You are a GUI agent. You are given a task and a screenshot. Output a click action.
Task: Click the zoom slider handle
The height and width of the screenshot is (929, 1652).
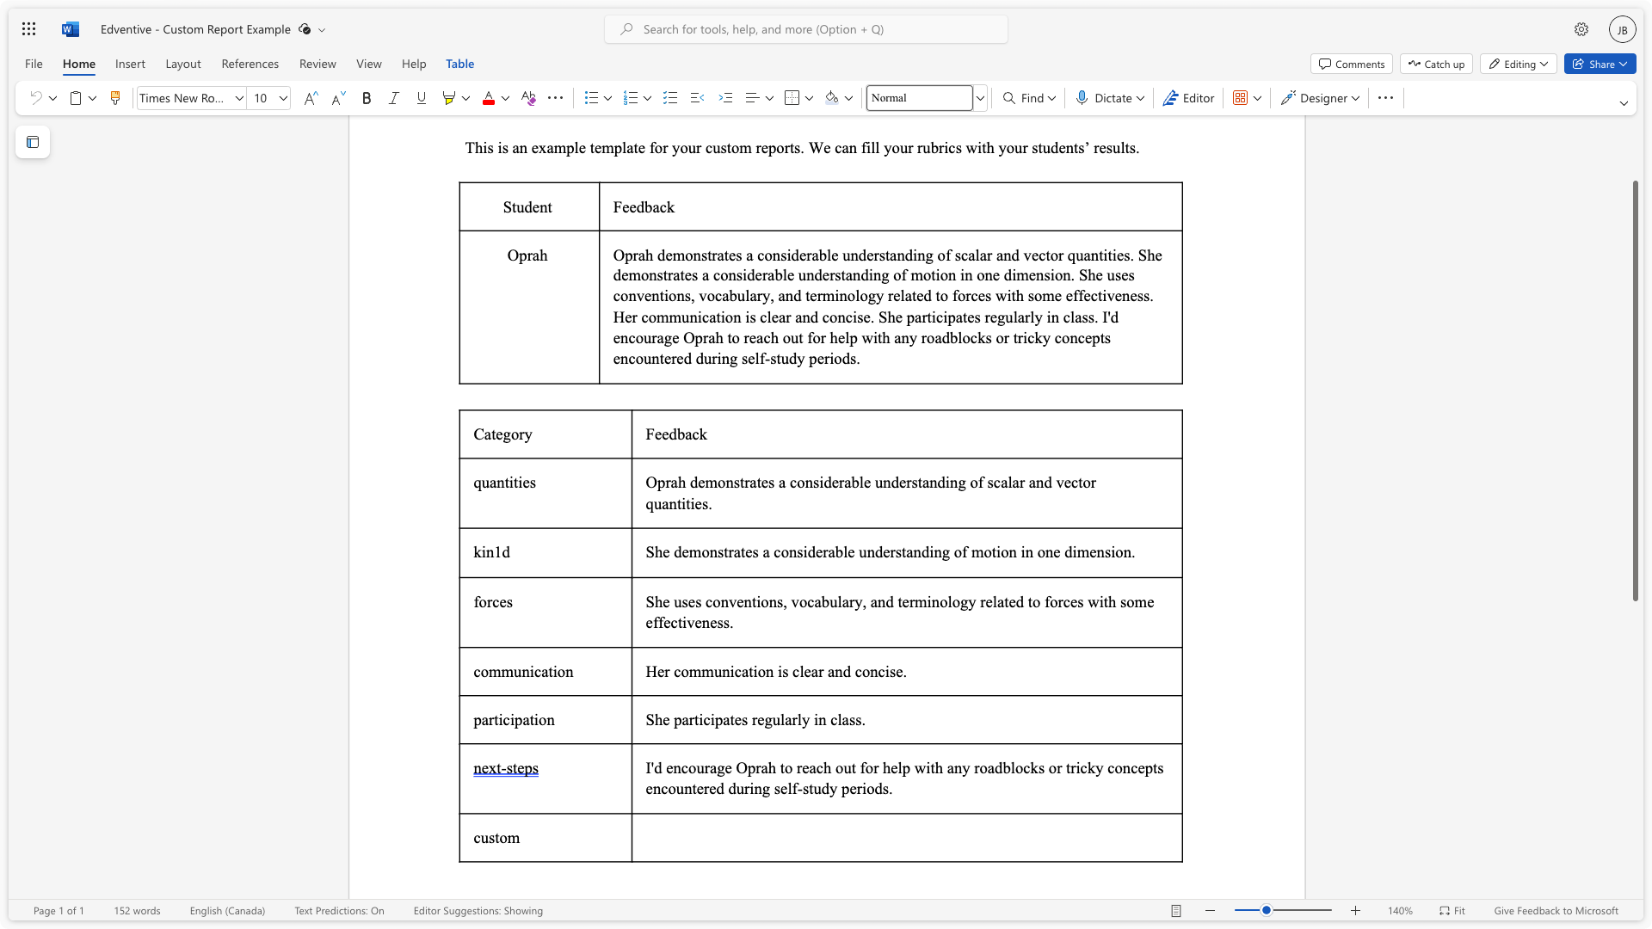(1267, 910)
